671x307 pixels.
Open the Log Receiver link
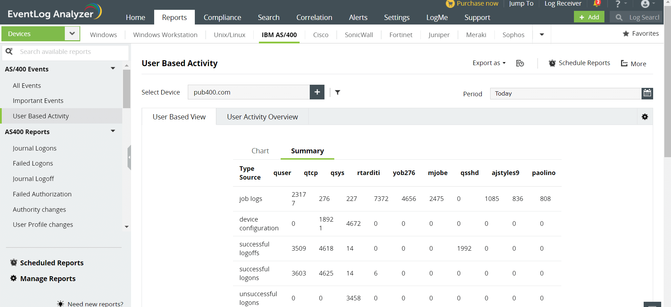(563, 4)
